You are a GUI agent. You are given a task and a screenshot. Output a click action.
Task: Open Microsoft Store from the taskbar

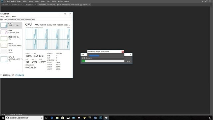tap(63, 118)
